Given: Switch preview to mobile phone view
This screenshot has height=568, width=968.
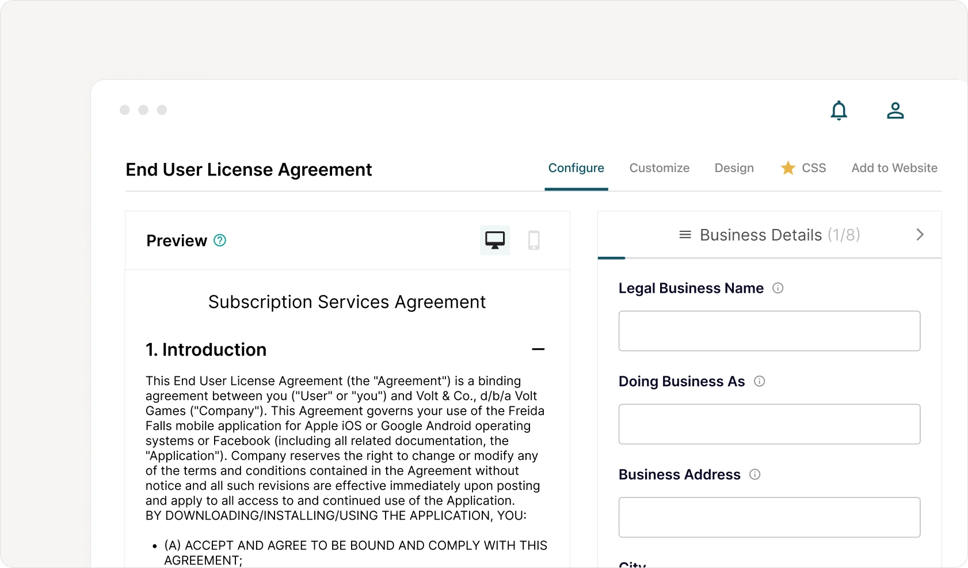Looking at the screenshot, I should [534, 240].
